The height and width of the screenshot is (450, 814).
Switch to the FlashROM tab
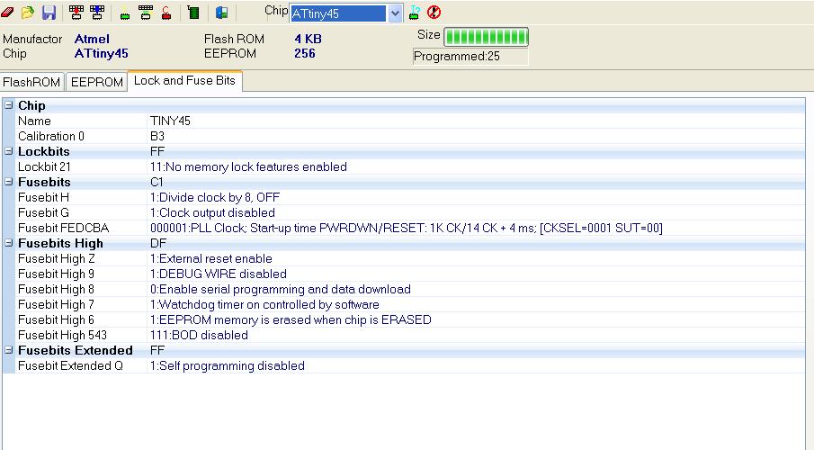tap(31, 82)
